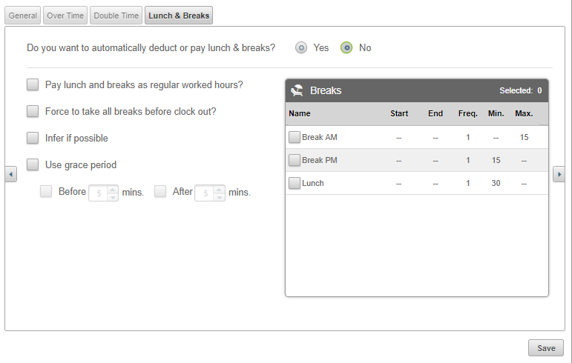
Task: Increase the After minutes spinner
Action: click(220, 190)
